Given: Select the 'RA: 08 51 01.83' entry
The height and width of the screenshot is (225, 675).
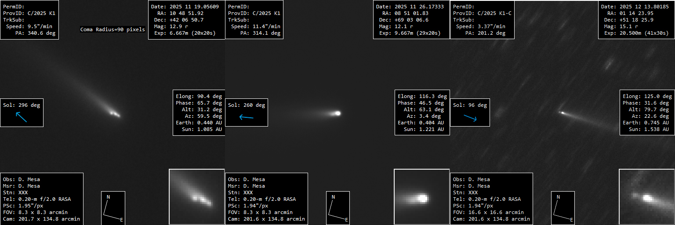Looking at the screenshot, I should tap(405, 13).
